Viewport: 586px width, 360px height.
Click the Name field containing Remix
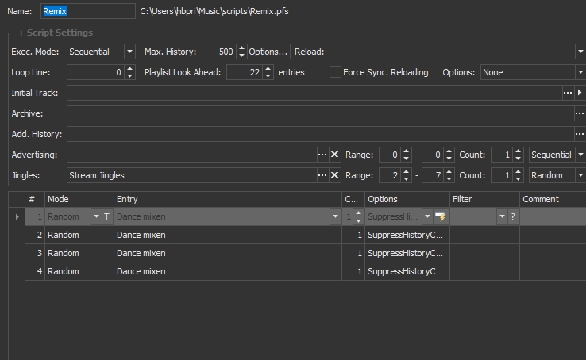pyautogui.click(x=88, y=11)
